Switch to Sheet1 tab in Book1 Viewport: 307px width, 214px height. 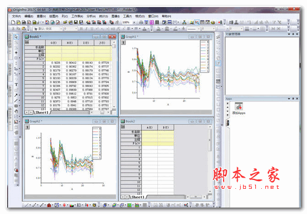42,113
